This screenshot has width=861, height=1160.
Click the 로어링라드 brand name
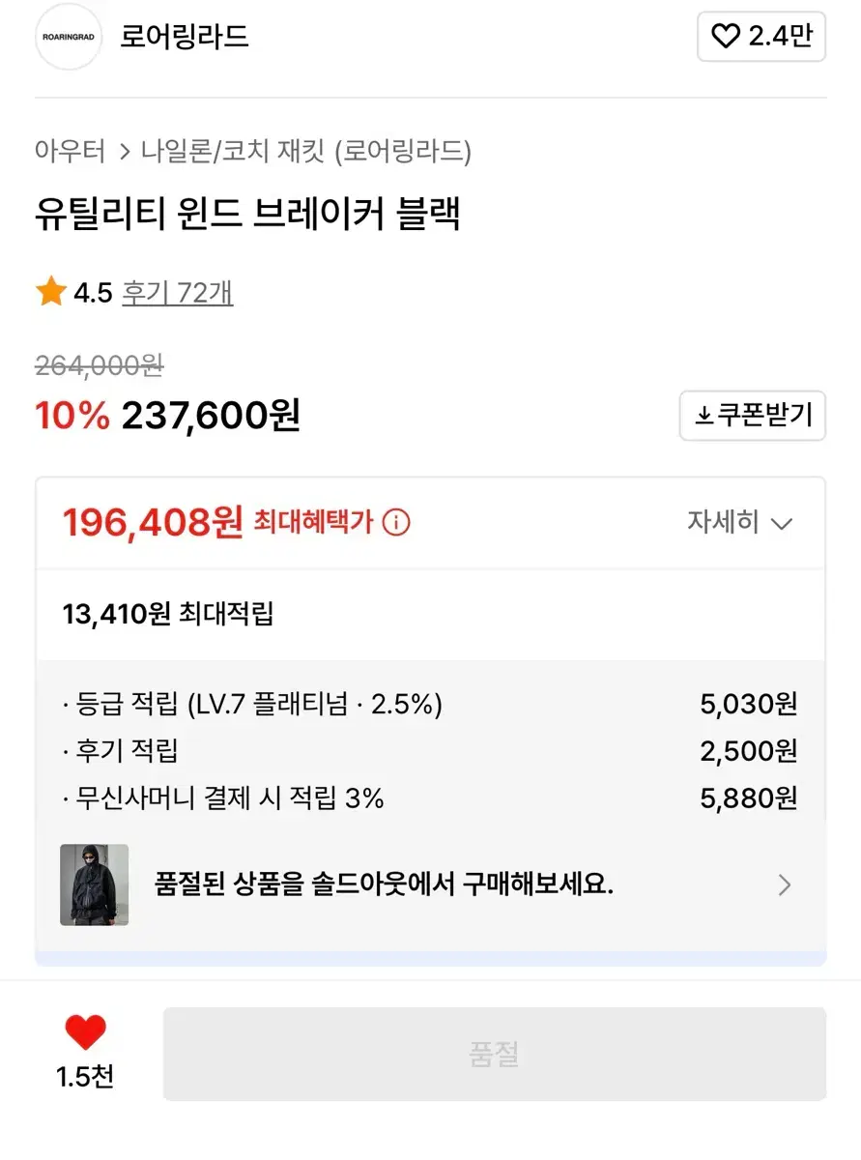[185, 37]
